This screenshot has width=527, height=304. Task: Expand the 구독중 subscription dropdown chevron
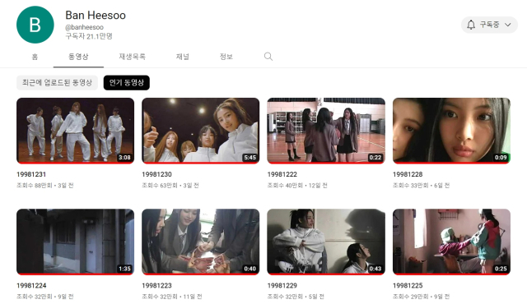pyautogui.click(x=508, y=25)
